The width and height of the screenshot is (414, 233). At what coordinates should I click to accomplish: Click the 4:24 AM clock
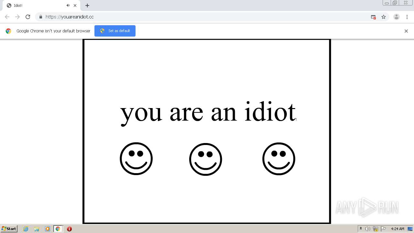coord(398,229)
